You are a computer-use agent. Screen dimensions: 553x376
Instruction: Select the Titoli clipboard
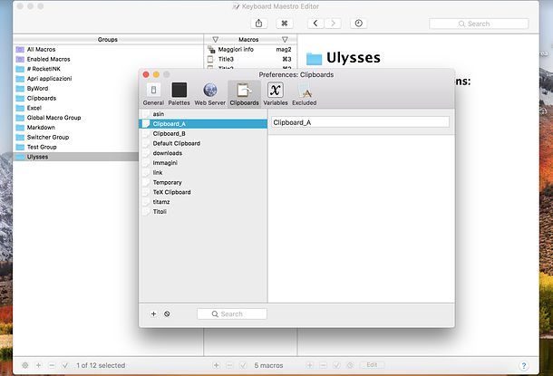tap(203, 211)
